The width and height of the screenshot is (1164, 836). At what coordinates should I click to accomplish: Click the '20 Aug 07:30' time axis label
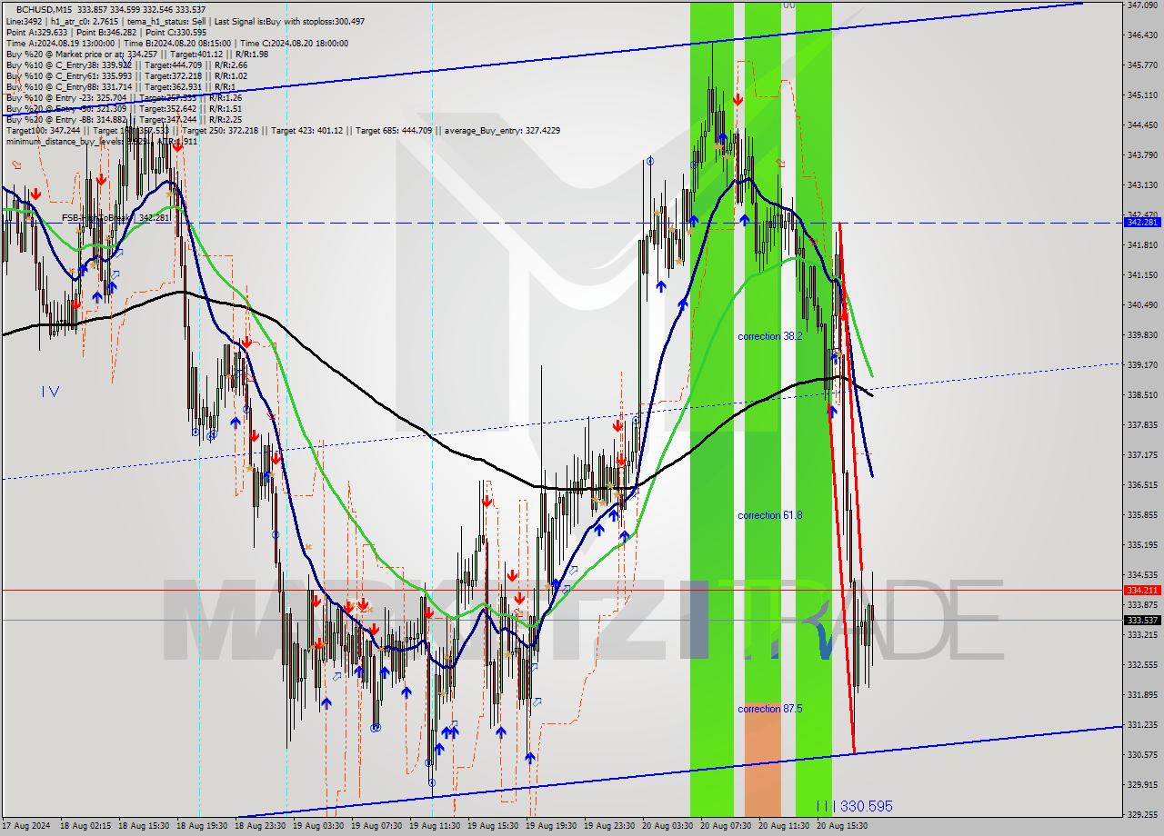click(725, 826)
